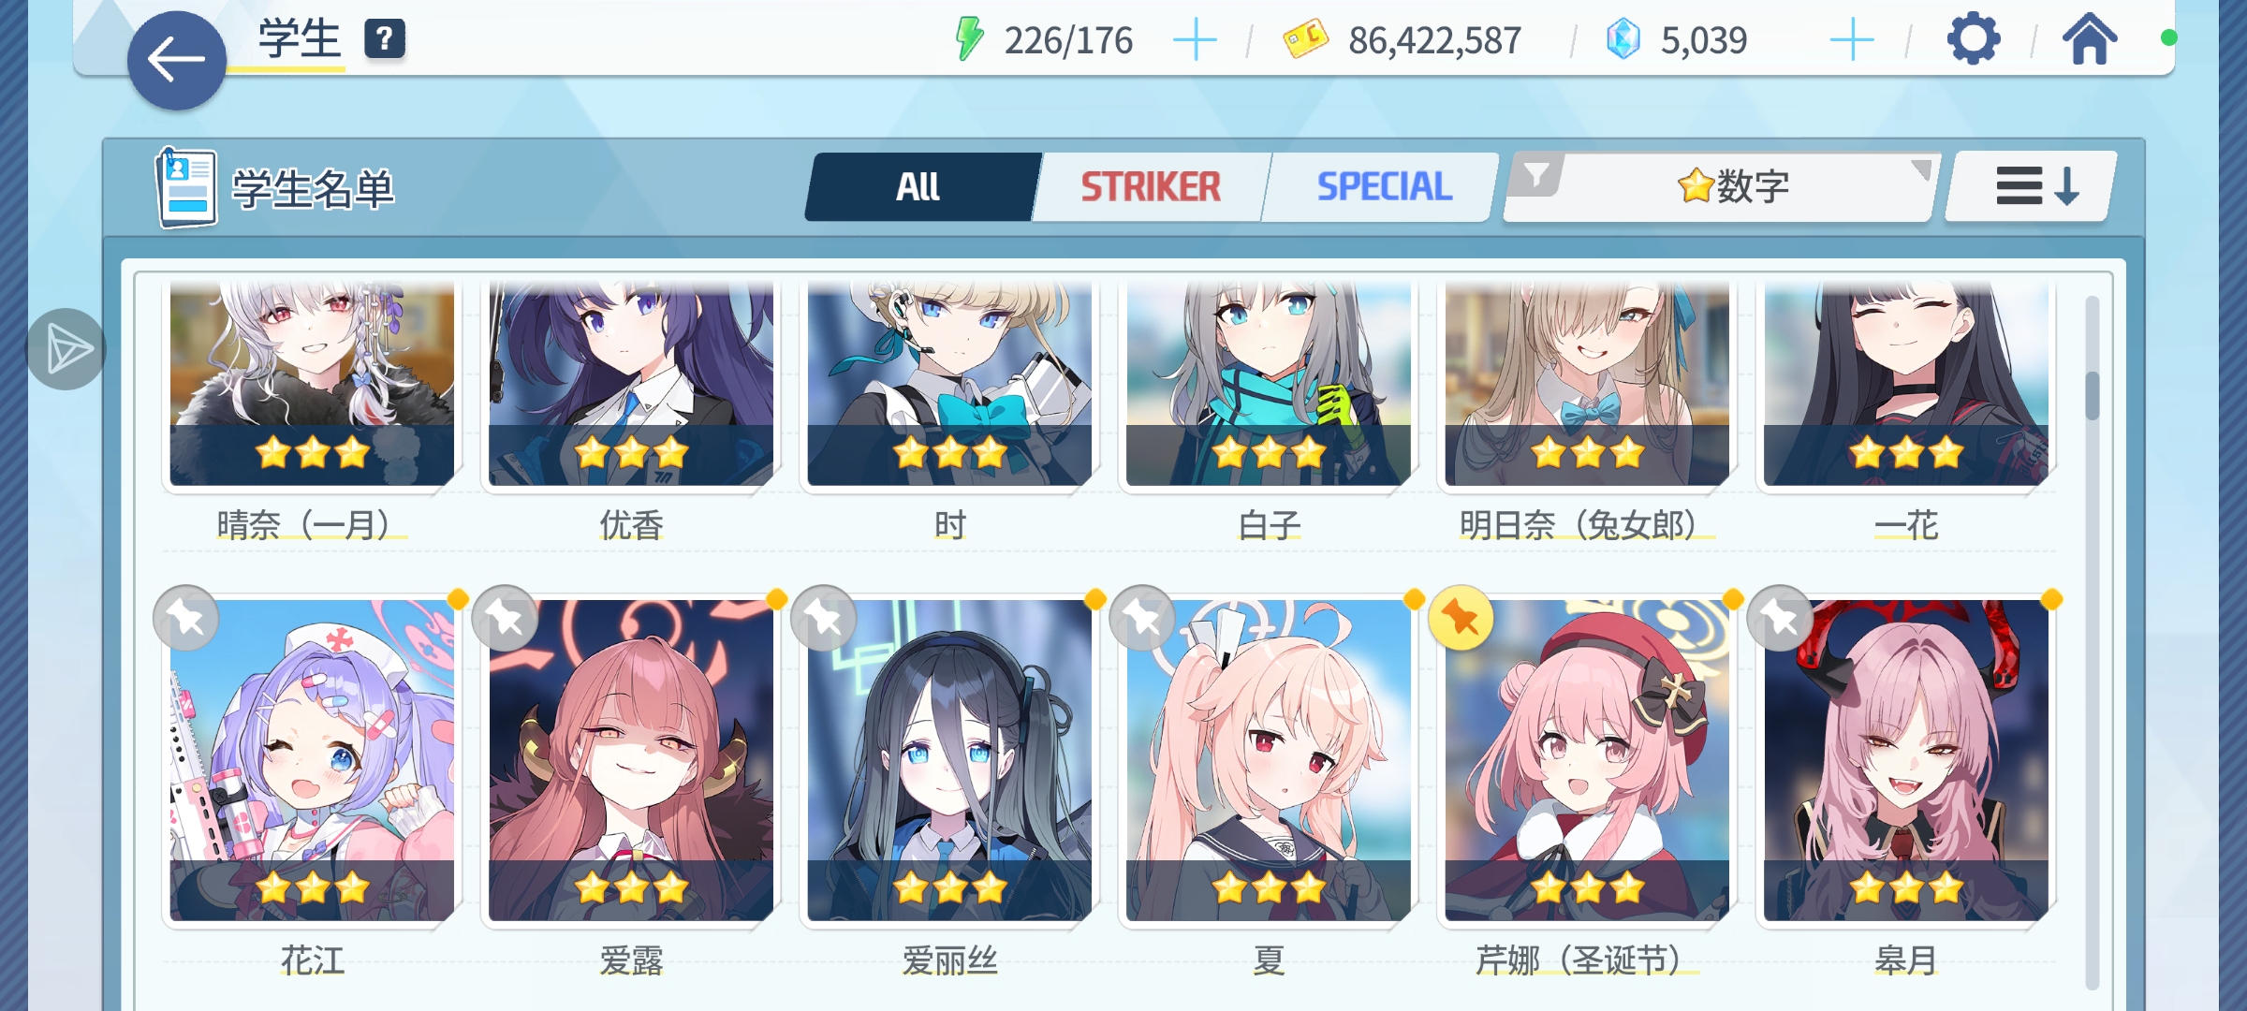Open 夏's student portrait
The image size is (2247, 1011).
pos(1269,760)
